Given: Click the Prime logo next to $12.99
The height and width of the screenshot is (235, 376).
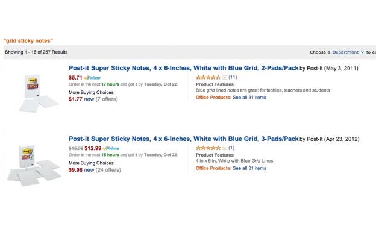Looking at the screenshot, I should (x=111, y=148).
